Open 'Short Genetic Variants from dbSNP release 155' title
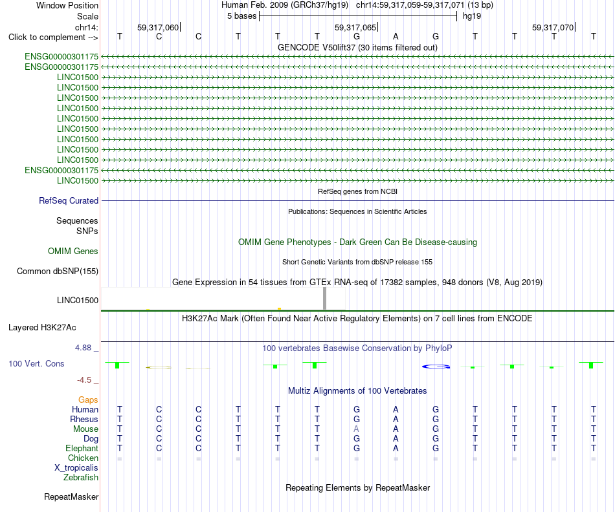Image resolution: width=615 pixels, height=512 pixels. [357, 262]
